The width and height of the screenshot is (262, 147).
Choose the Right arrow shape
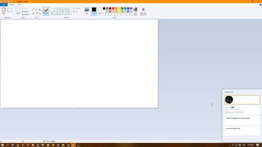[63, 11]
